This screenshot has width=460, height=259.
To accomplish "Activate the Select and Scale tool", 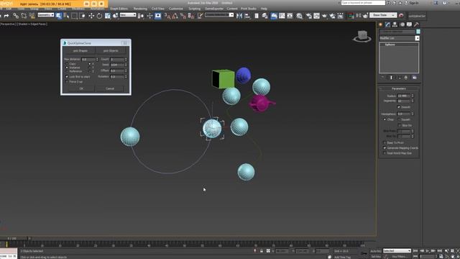I will [108, 16].
